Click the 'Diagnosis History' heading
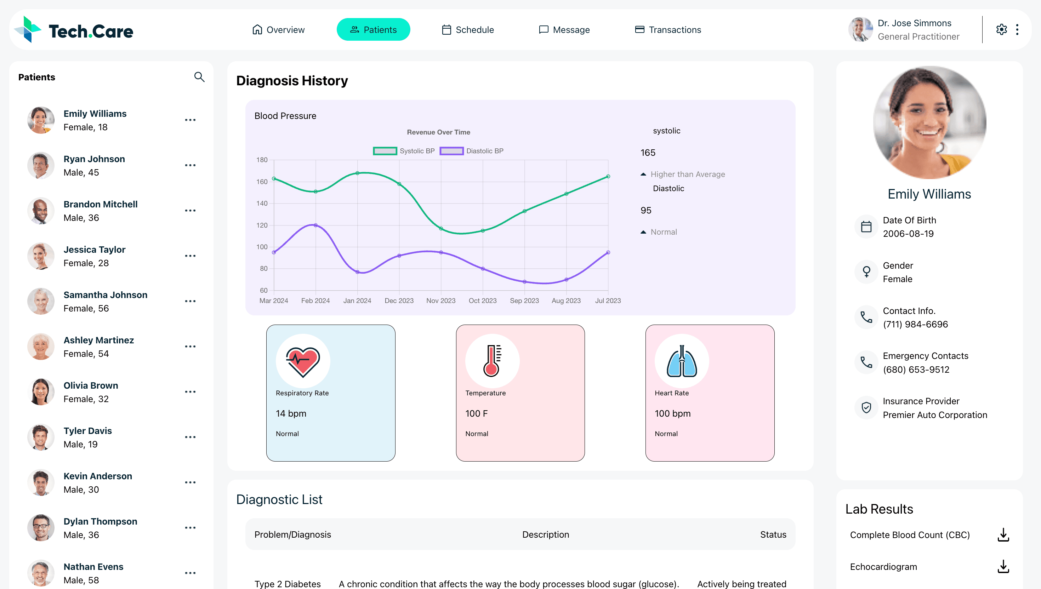Viewport: 1041px width, 589px height. click(292, 80)
